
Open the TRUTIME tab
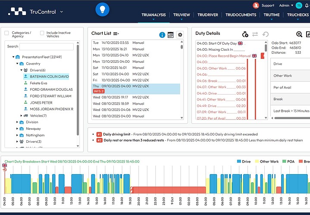pos(272,15)
